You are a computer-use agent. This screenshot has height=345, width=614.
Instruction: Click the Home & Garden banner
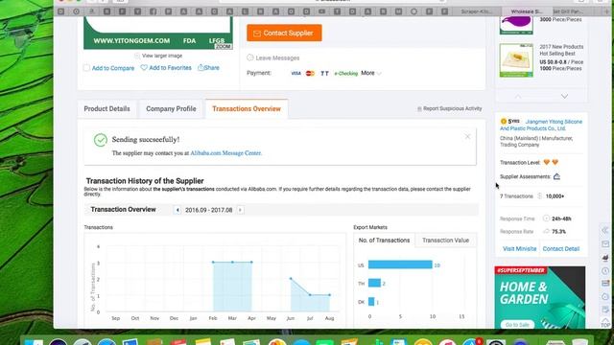pos(540,297)
